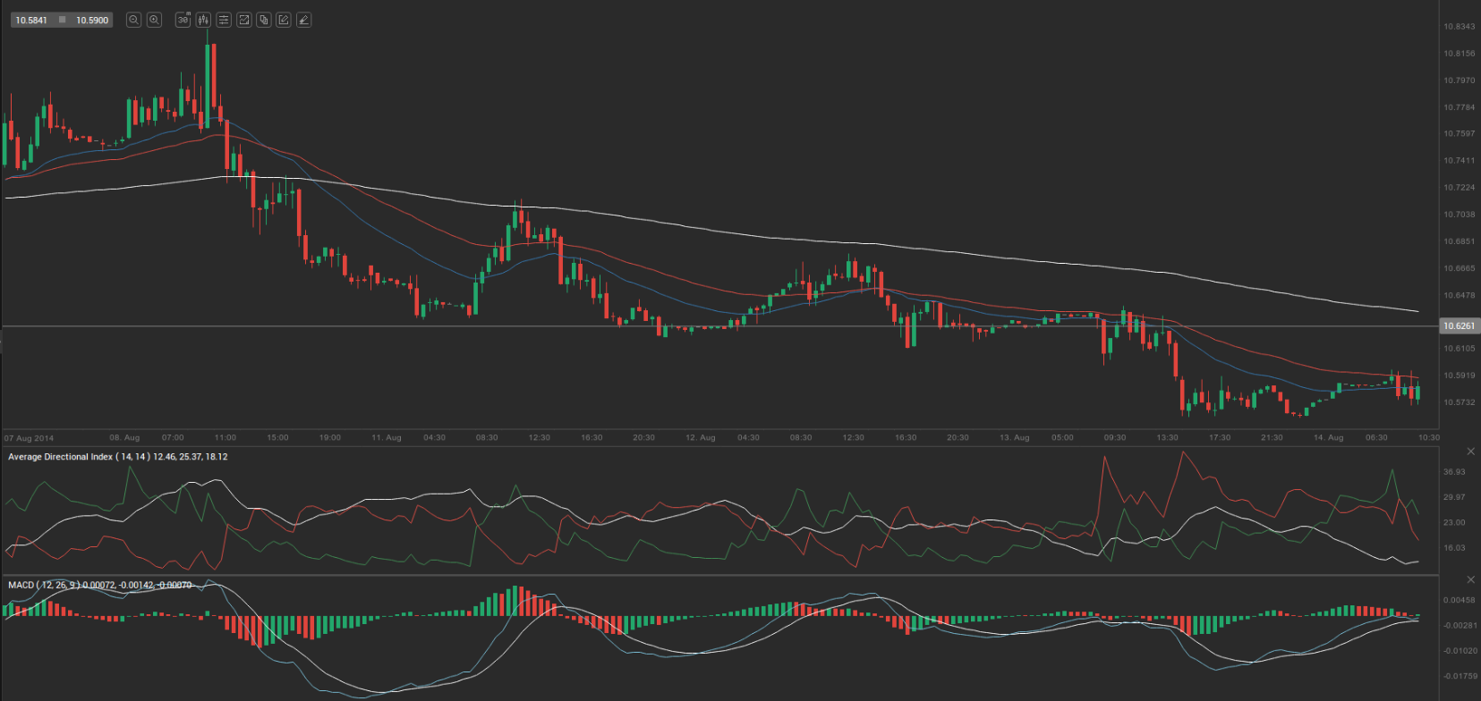Image resolution: width=1481 pixels, height=701 pixels.
Task: Click the ask price 10.5900
Action: pyautogui.click(x=92, y=20)
